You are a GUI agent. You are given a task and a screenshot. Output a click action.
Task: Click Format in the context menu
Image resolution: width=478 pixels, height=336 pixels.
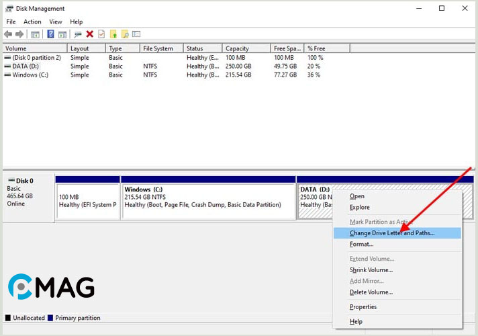tap(361, 244)
